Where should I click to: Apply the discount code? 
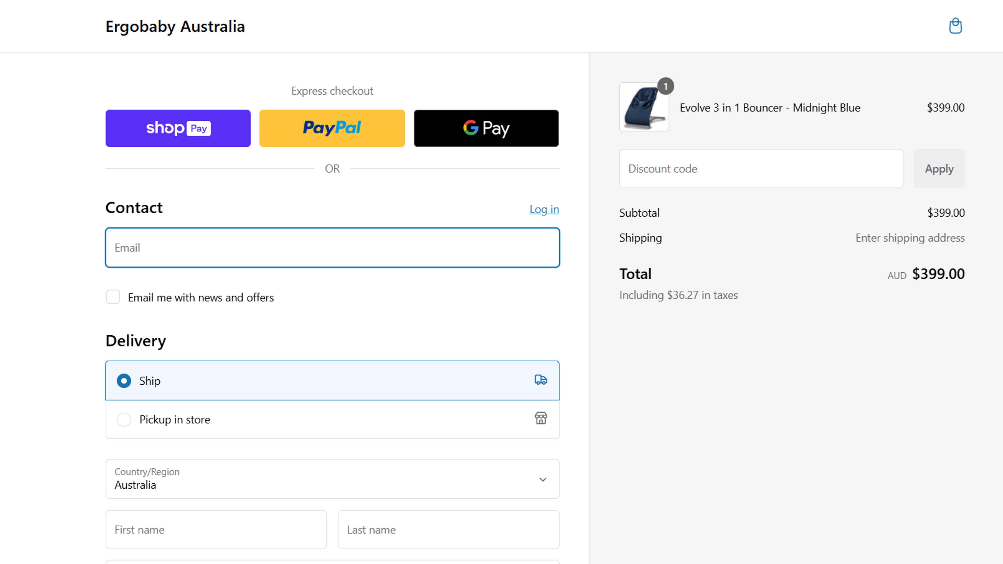click(x=939, y=168)
